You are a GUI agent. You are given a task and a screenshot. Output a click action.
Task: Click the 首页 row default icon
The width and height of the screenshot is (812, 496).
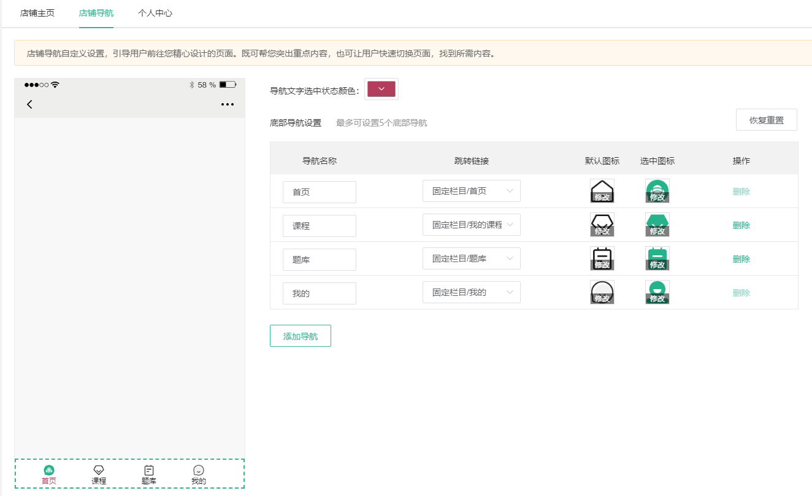tap(602, 191)
